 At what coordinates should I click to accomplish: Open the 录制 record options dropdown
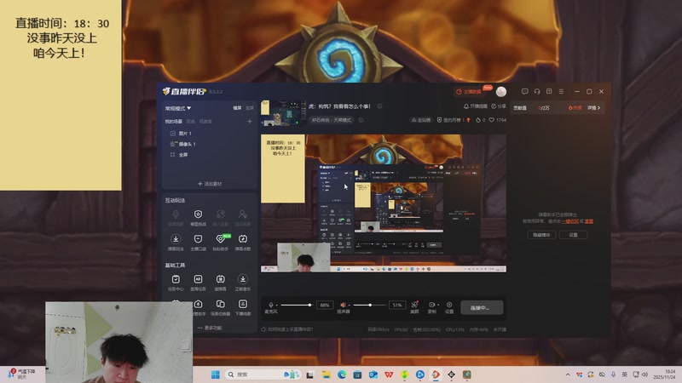(x=438, y=305)
